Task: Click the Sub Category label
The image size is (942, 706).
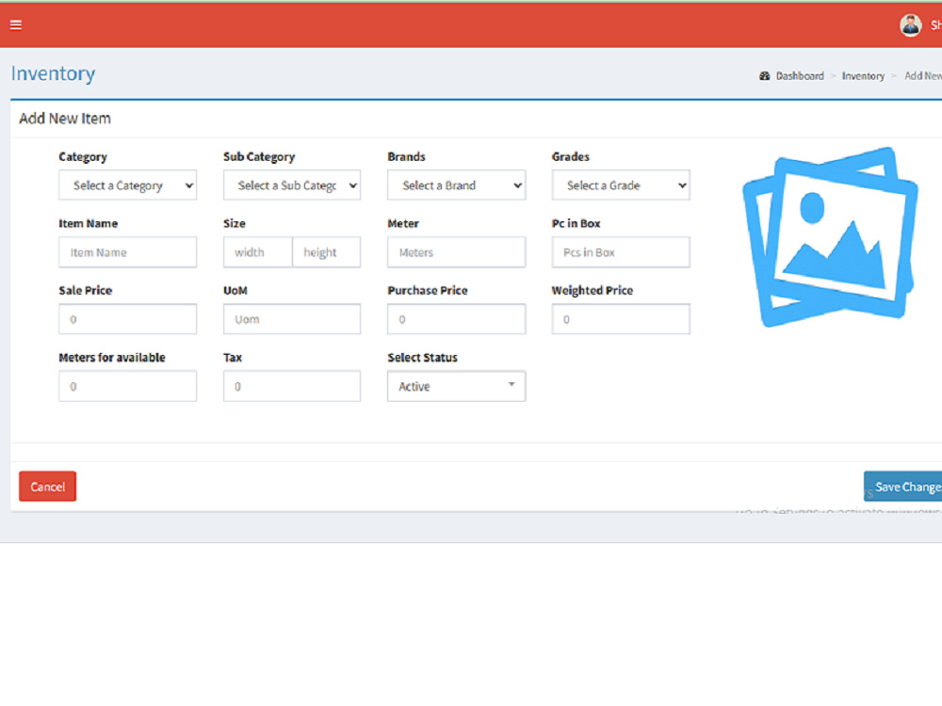Action: pos(259,156)
